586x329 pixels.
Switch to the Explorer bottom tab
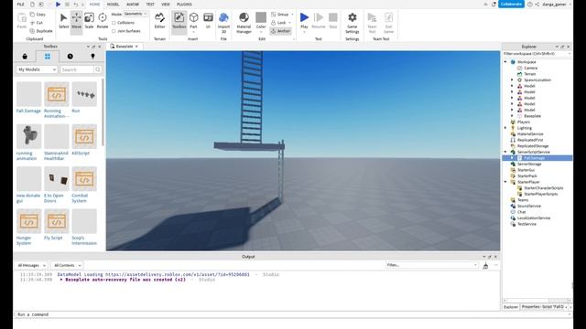coord(511,307)
